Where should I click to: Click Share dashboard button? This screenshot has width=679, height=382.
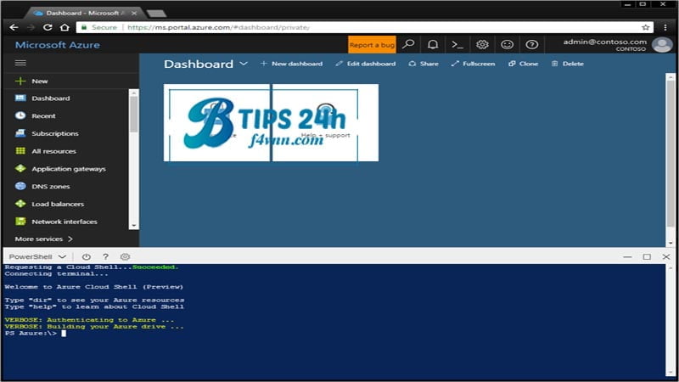423,64
